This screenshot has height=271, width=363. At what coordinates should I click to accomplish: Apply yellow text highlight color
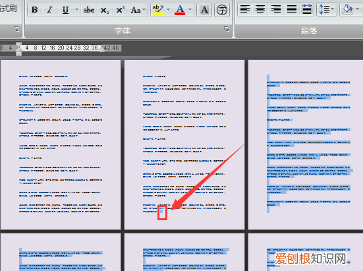[158, 10]
